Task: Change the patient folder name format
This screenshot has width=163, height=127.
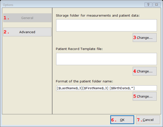Action: (x=144, y=96)
